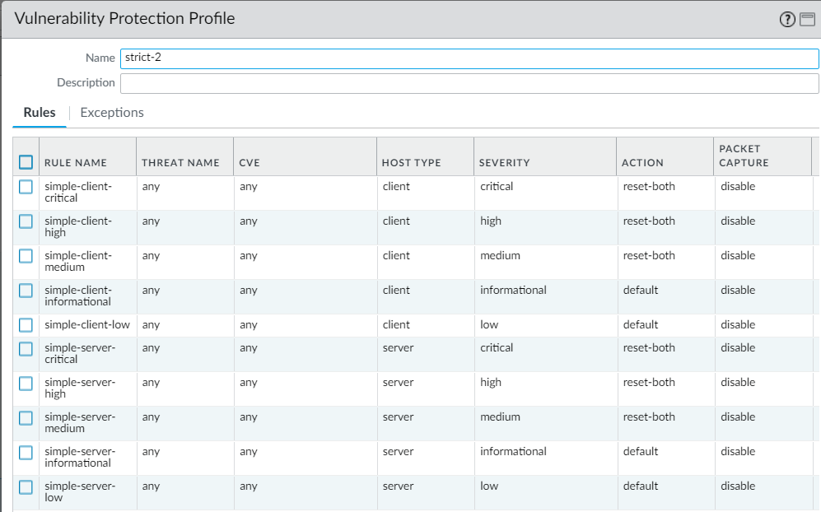
Task: Check the select-all checkbox in table header
Action: click(26, 162)
